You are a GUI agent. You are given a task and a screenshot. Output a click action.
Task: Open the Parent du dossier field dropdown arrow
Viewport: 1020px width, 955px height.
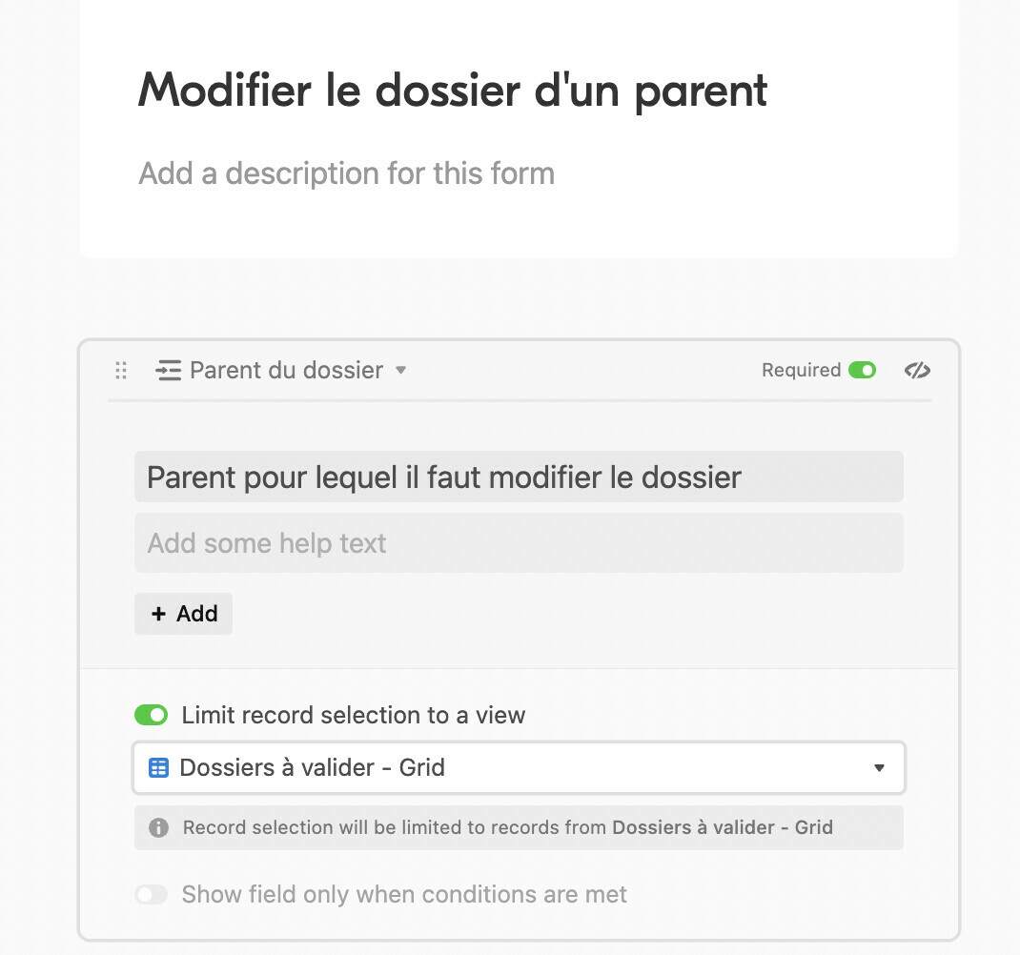400,370
